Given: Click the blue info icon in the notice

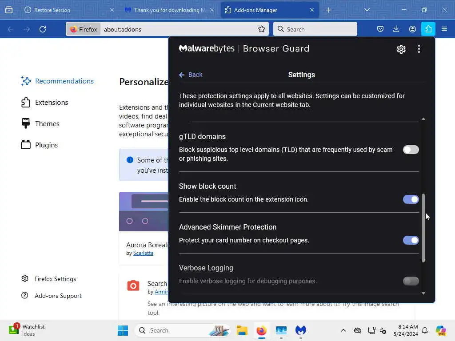Looking at the screenshot, I should point(130,160).
